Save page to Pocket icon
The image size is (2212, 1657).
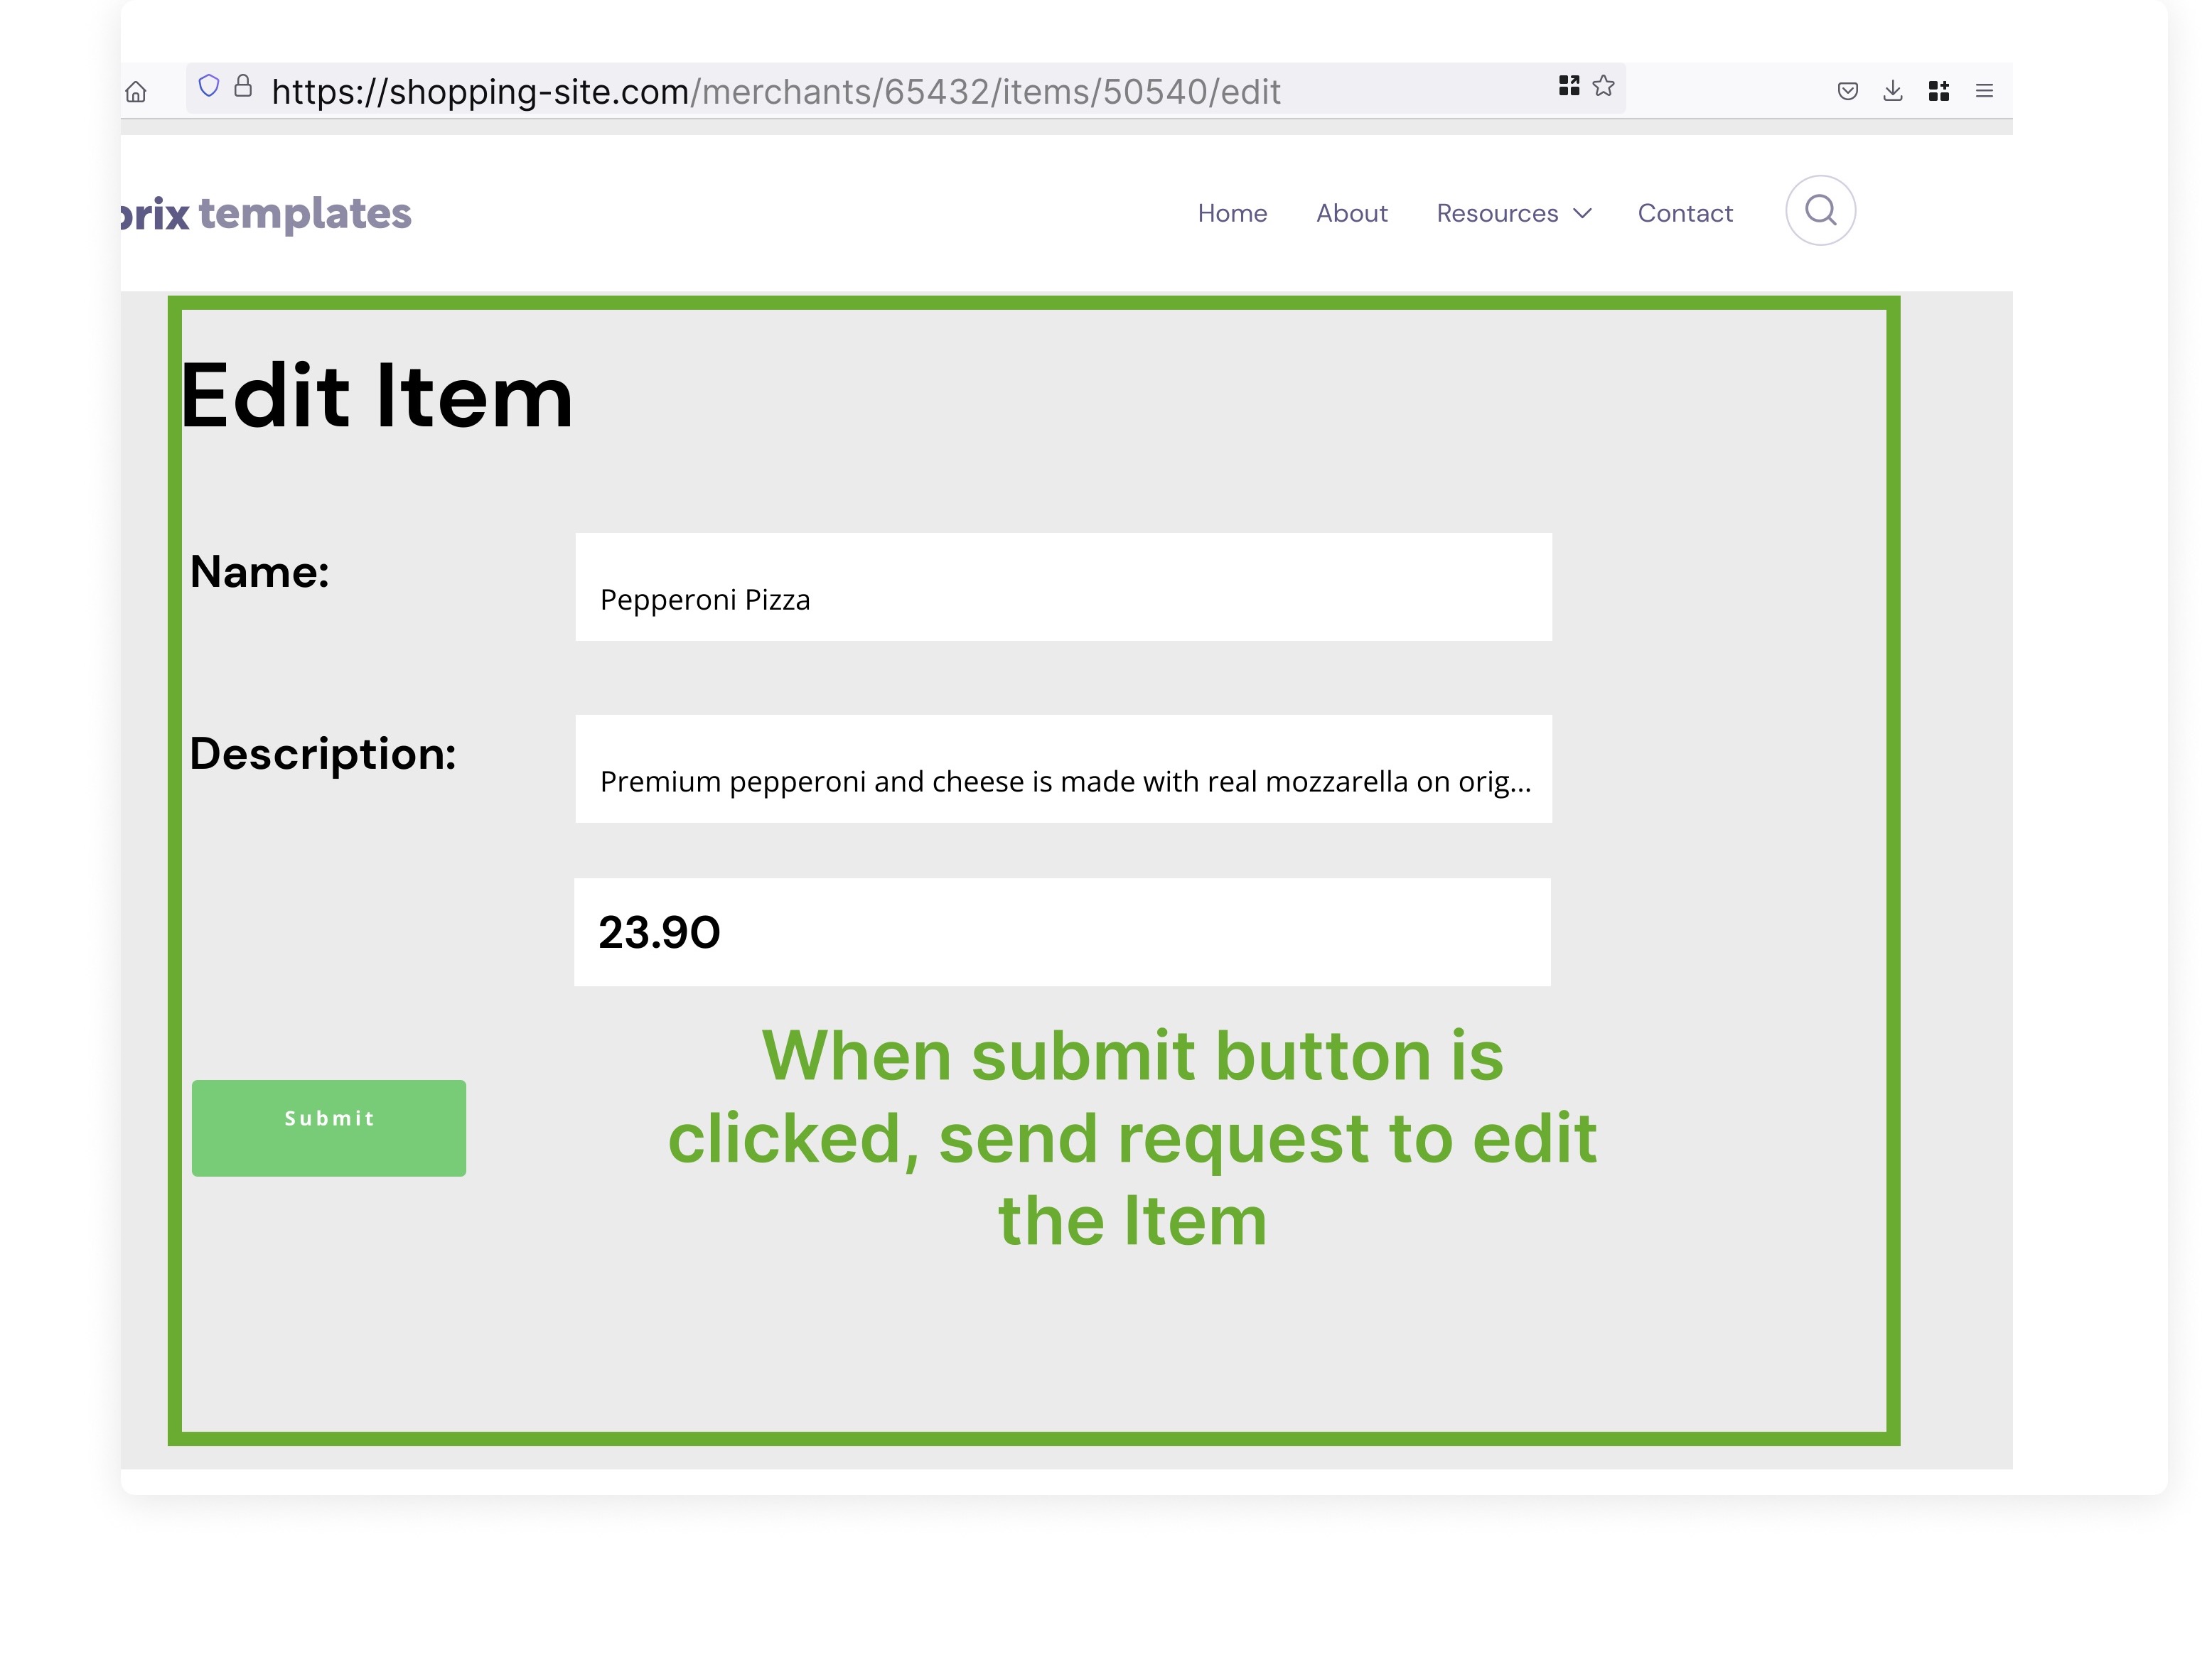pos(1848,91)
